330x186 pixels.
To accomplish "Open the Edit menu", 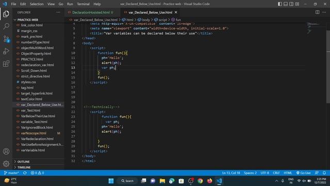I will click(23, 4).
